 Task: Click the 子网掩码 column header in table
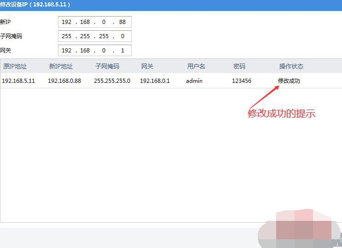[x=107, y=66]
